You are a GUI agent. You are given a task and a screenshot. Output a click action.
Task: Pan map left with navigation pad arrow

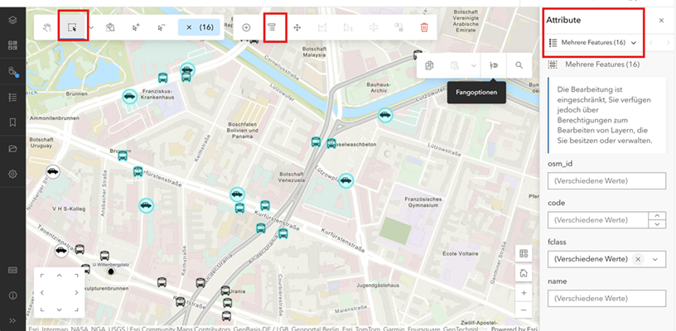point(42,293)
